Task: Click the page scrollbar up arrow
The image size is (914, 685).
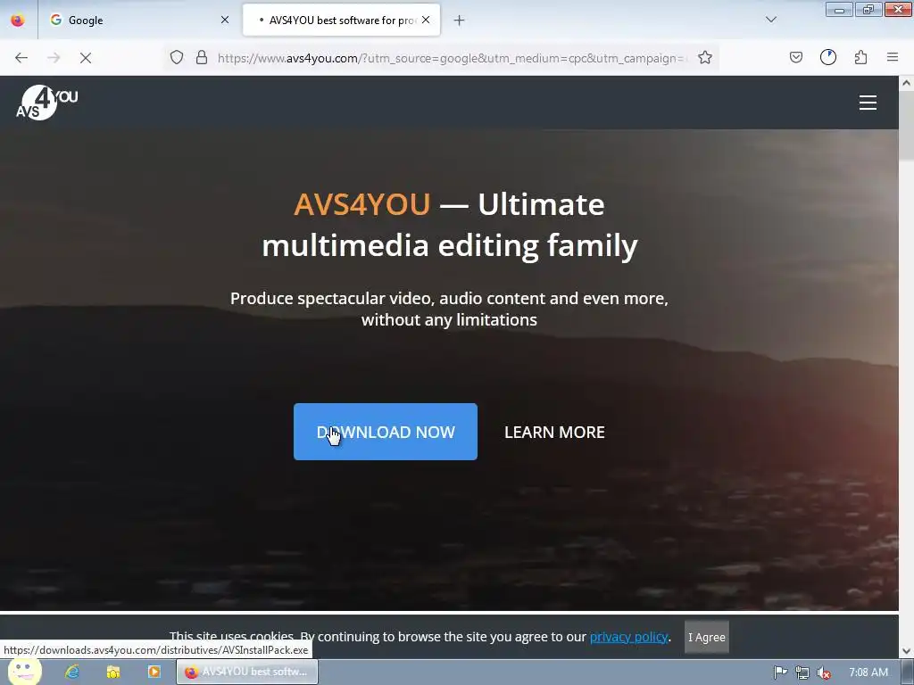Action: point(907,83)
